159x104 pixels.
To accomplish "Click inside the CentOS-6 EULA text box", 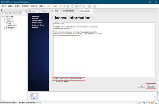I will pyautogui.click(x=104, y=50).
